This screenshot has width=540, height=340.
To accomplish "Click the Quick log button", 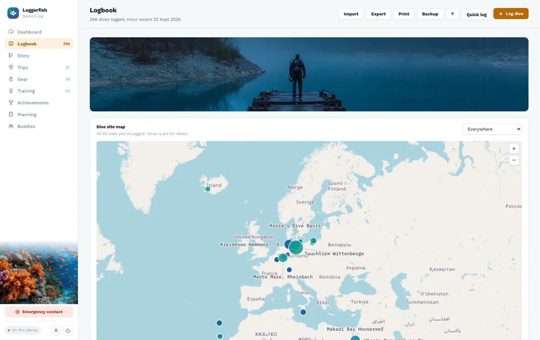I will 476,14.
